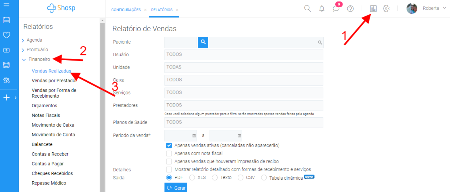Select the XLS output radio button
450x192 pixels.
(192, 177)
